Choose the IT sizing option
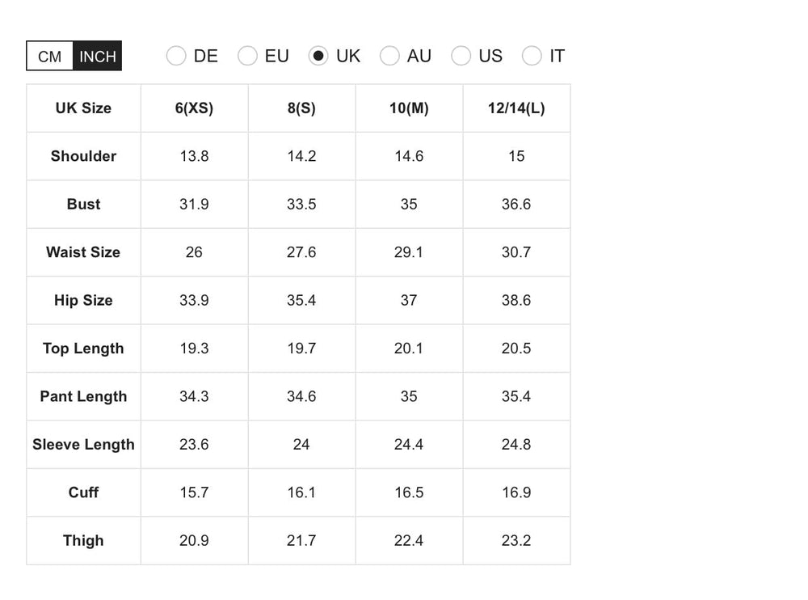 pos(532,56)
